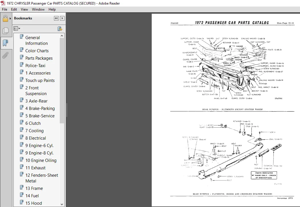Open the General Information bookmark

tap(37, 41)
